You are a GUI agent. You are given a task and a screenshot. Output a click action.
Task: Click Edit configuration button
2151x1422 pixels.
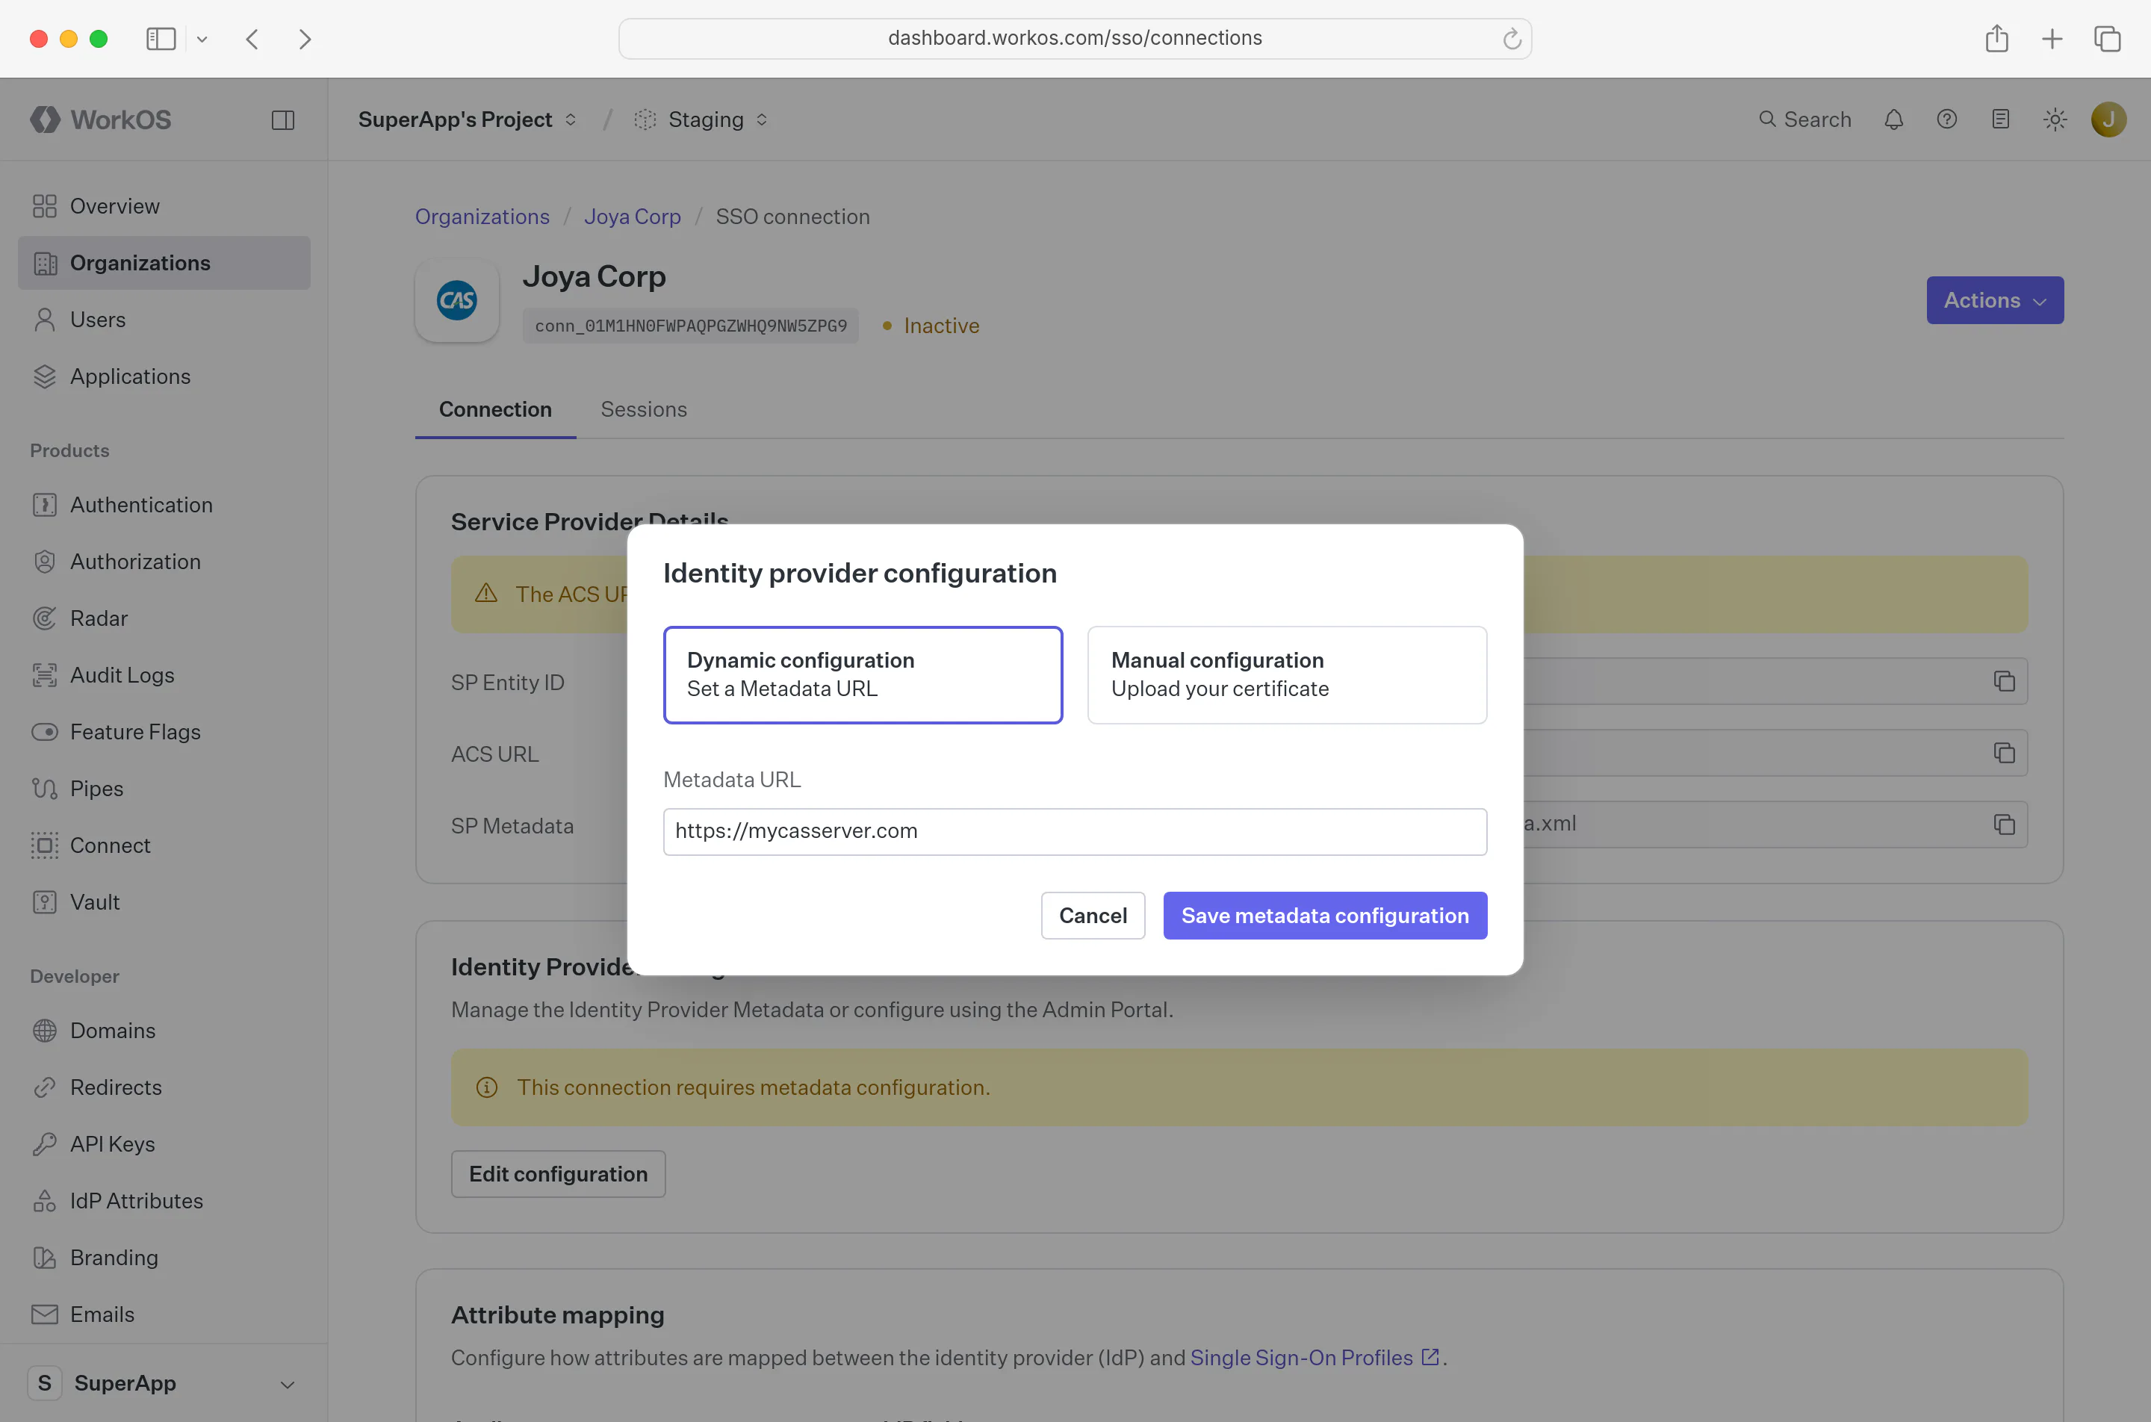559,1173
